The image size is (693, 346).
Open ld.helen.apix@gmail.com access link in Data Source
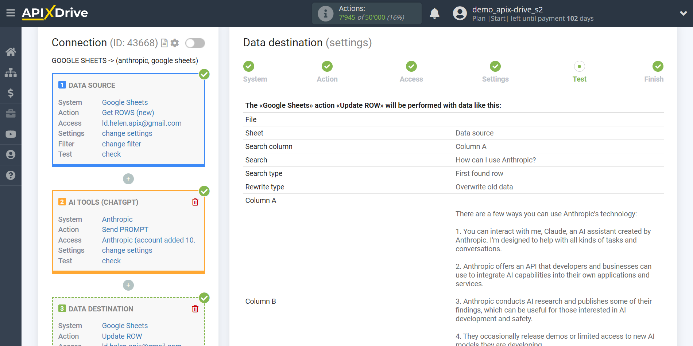pos(142,123)
